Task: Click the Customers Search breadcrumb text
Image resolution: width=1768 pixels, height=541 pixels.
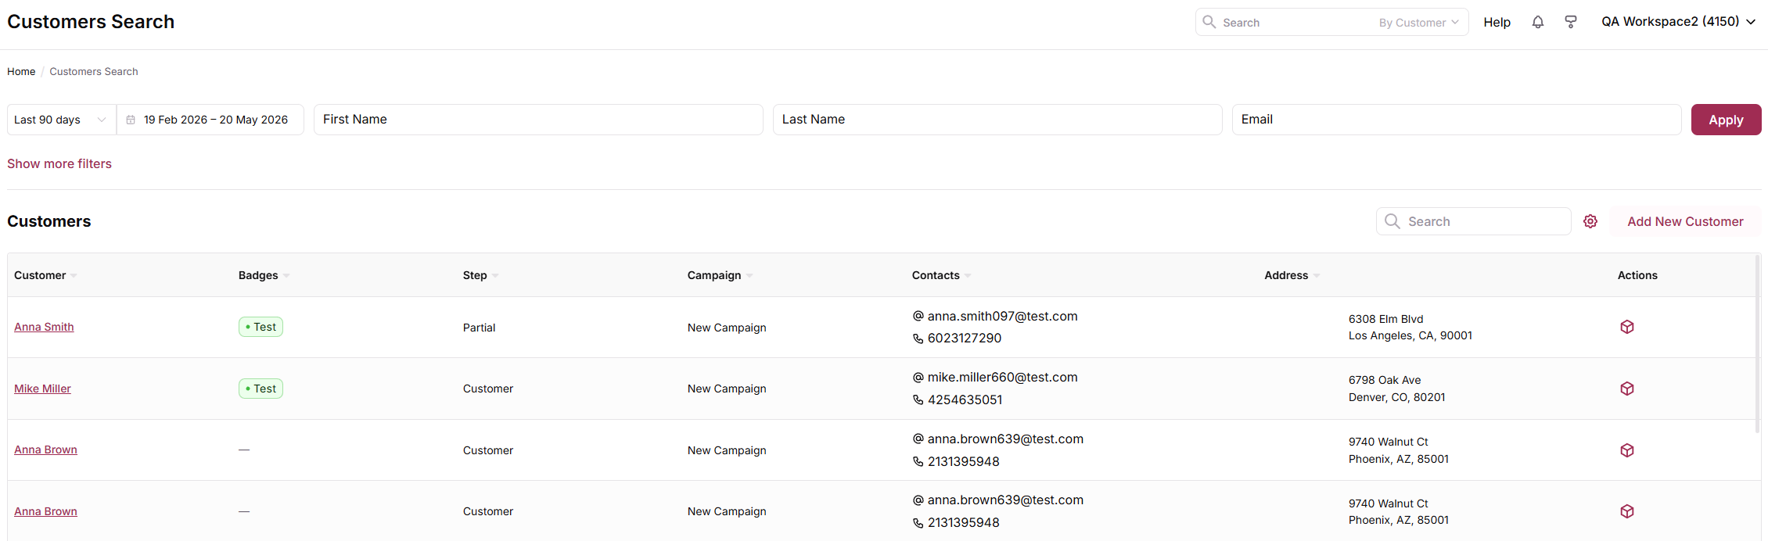Action: [x=94, y=71]
